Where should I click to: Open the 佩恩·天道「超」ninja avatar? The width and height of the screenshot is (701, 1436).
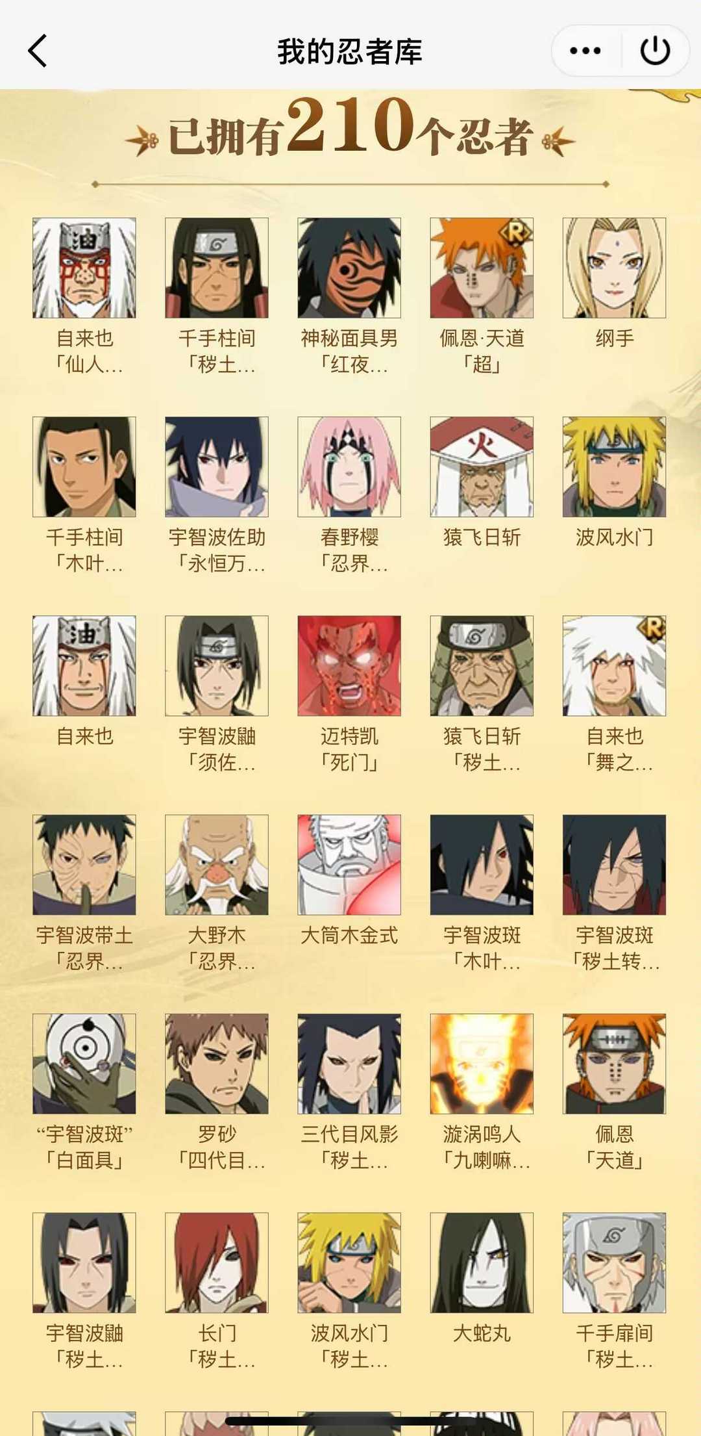click(x=482, y=268)
